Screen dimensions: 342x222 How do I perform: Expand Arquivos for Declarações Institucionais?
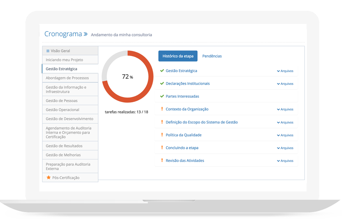285,84
